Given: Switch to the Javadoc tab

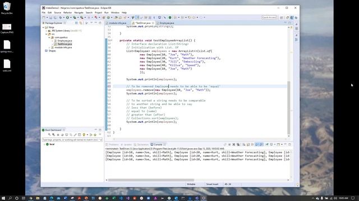Looking at the screenshot, I should [127, 145].
